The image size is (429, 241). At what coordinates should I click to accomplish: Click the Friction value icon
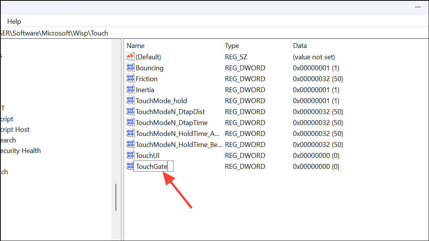130,79
